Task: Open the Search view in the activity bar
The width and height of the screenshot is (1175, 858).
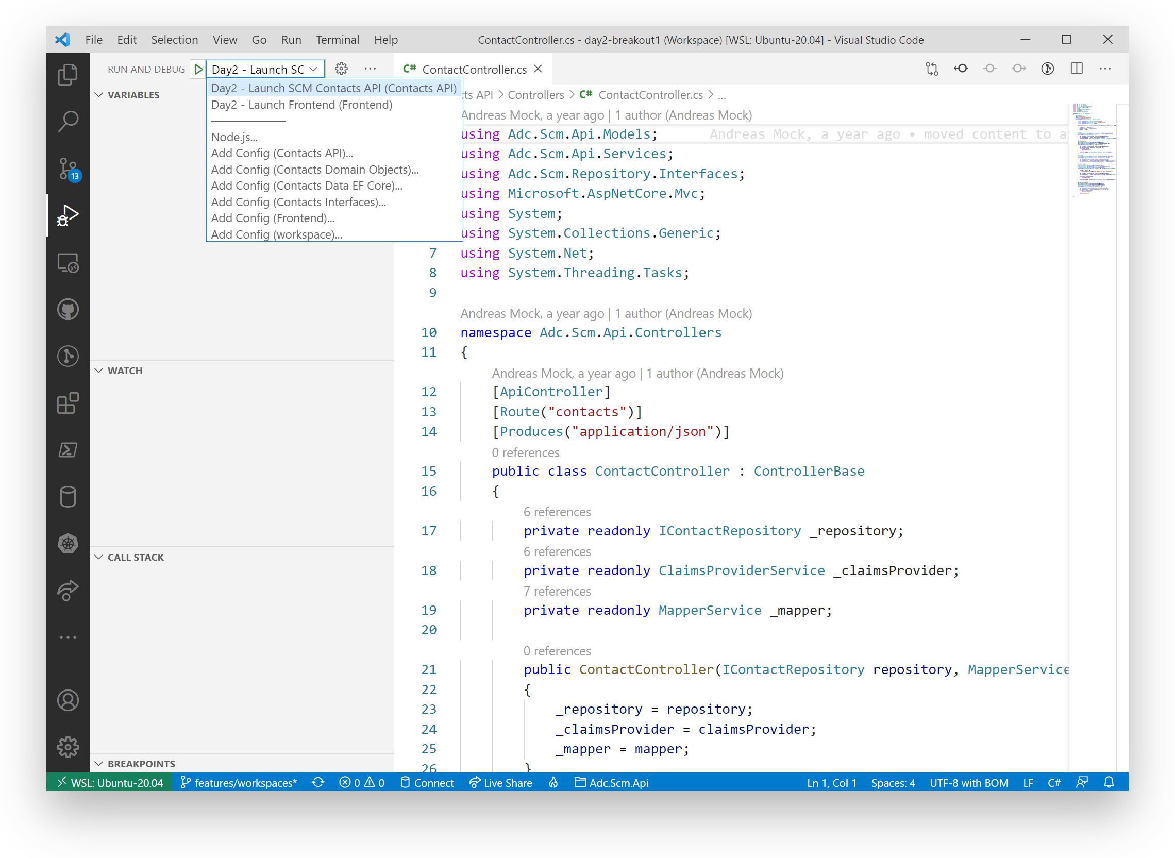Action: coord(68,121)
